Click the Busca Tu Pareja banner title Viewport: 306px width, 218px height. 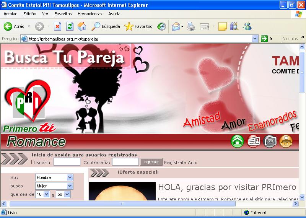click(64, 57)
